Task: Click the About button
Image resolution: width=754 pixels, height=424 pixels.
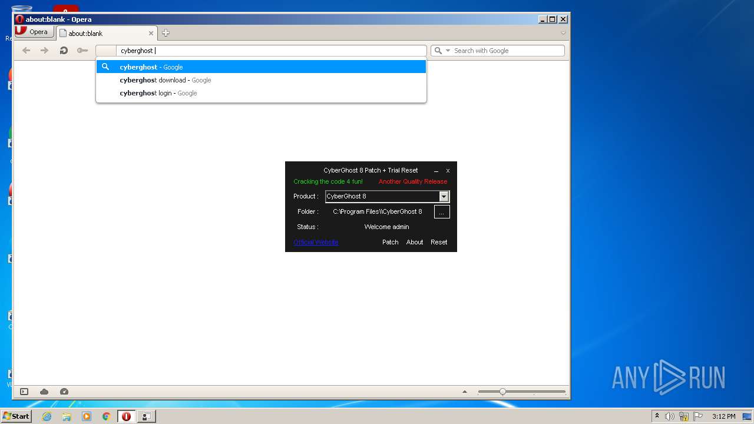Action: pyautogui.click(x=415, y=242)
